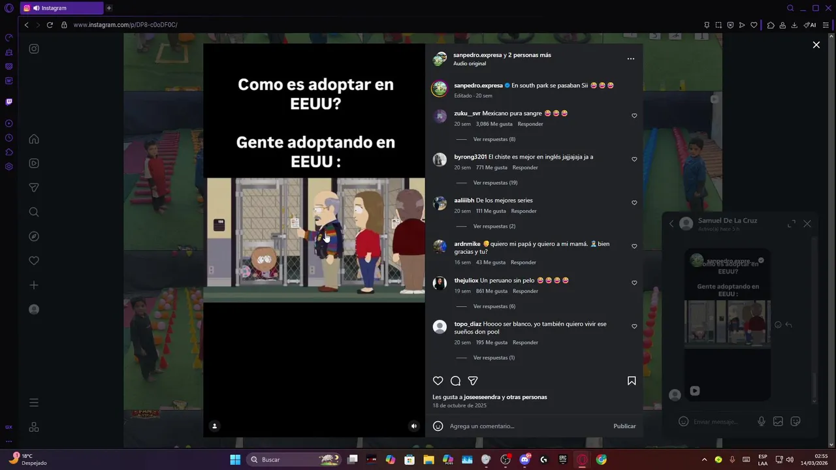Image resolution: width=836 pixels, height=470 pixels.
Task: Open the Instagram hamburger More menu
Action: click(34, 403)
